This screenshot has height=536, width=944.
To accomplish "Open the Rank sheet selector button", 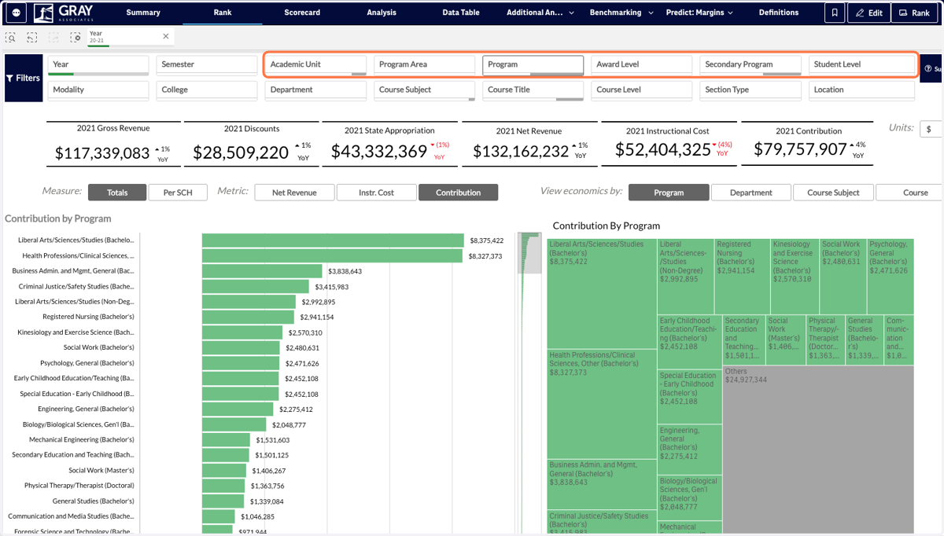I will (915, 13).
